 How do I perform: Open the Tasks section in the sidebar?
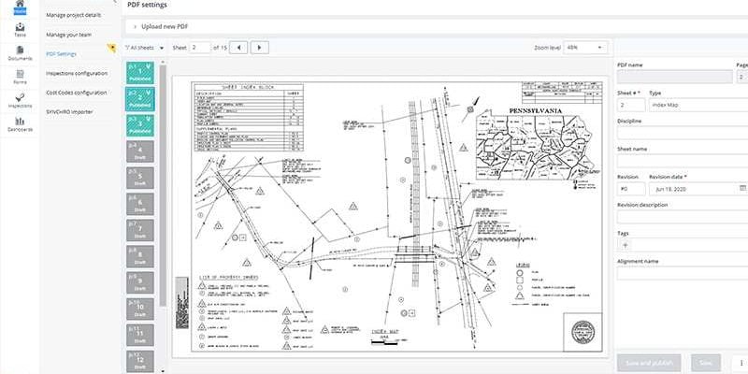(x=20, y=30)
